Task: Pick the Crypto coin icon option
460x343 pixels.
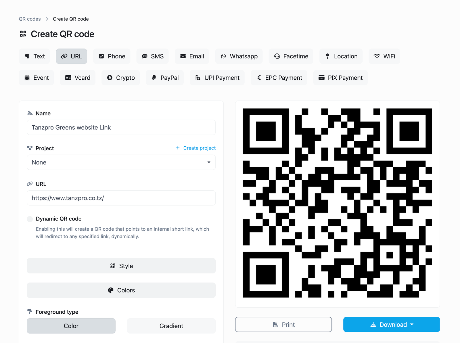Action: pos(110,78)
